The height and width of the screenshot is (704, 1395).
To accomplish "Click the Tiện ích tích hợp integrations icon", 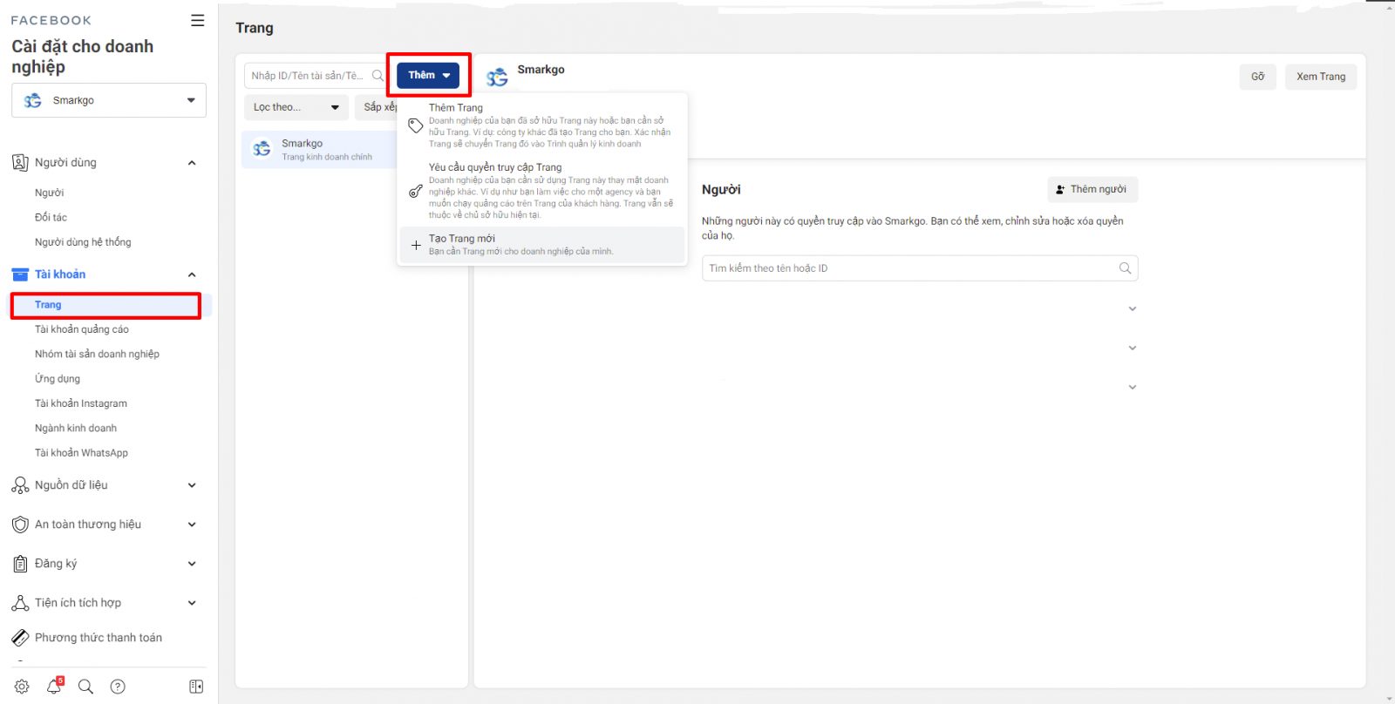I will (20, 603).
